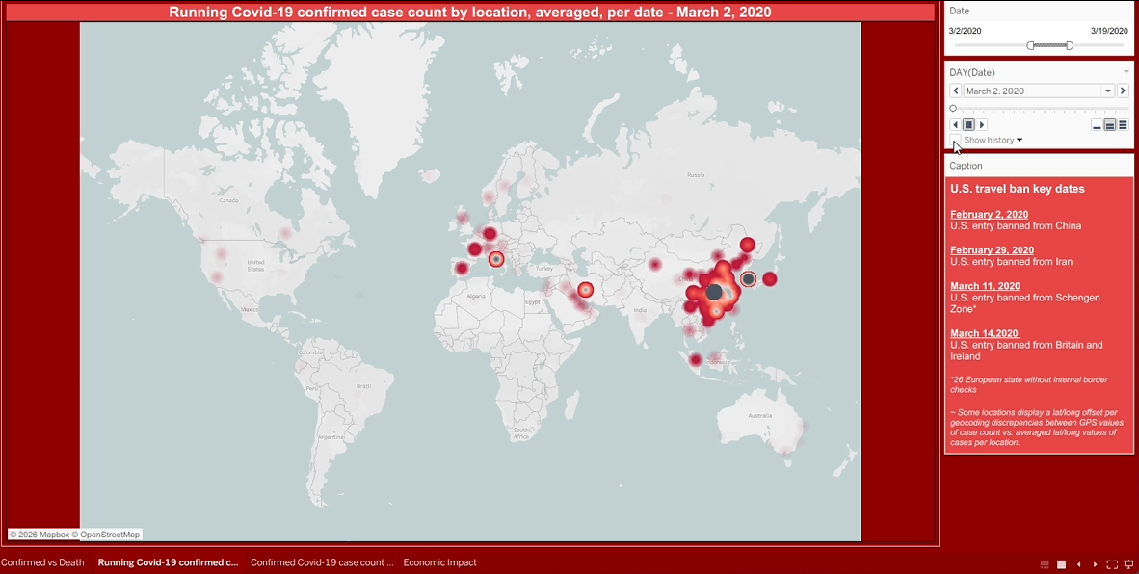Enable the Show history checkbox
This screenshot has height=574, width=1139.
(954, 140)
